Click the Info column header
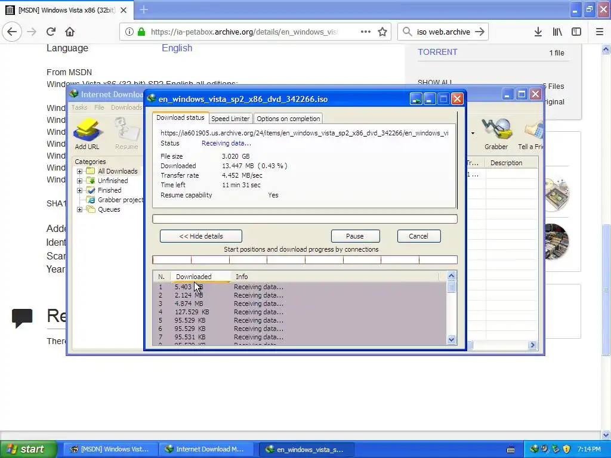Screen dimensions: 611x458 point(336,277)
